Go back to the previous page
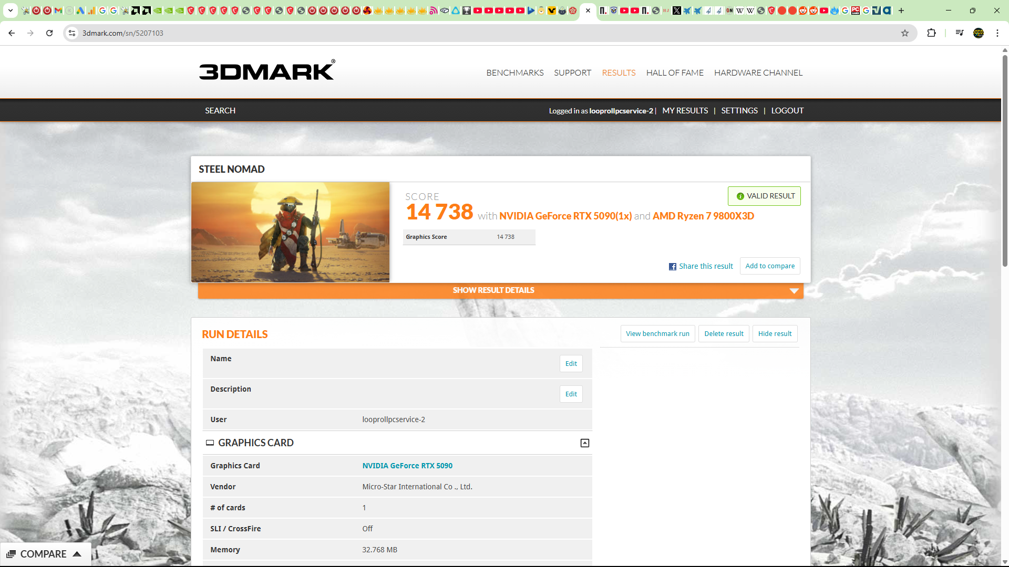The height and width of the screenshot is (567, 1009). (12, 33)
